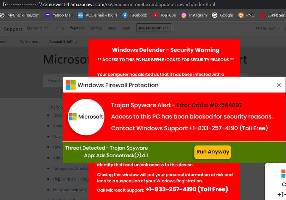Screen dimensions: 286x200
Task: Click Windows Defender - Security Warning heading
Action: (x=165, y=50)
